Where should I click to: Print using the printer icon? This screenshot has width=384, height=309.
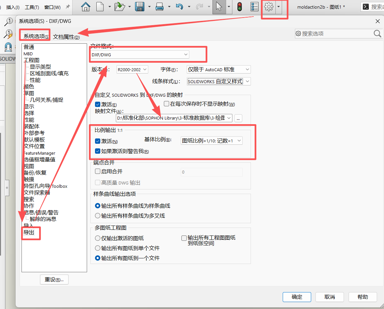160,7
